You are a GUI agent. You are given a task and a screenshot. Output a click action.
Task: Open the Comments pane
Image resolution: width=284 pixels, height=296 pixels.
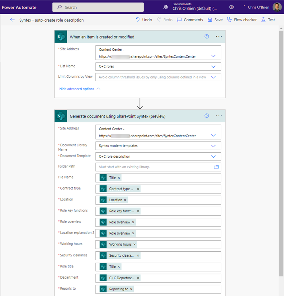coord(190,20)
